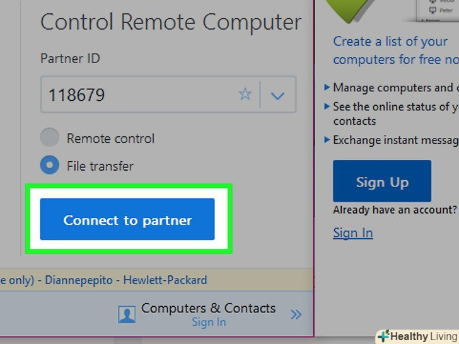Image resolution: width=459 pixels, height=344 pixels.
Task: Click the Healthy Living logo cross icon
Action: point(383,336)
